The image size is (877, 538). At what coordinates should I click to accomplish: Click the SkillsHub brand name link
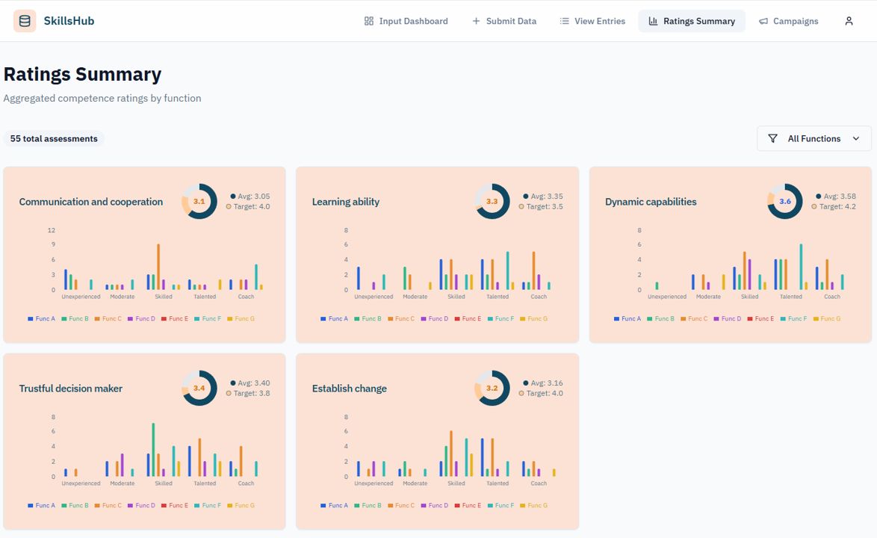pos(69,21)
